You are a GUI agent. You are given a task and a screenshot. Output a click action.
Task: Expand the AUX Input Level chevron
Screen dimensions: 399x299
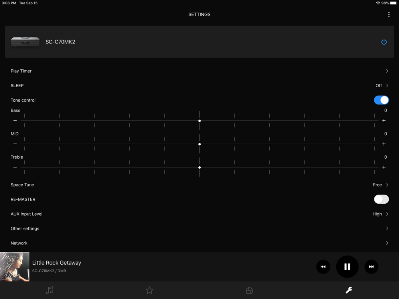(387, 214)
